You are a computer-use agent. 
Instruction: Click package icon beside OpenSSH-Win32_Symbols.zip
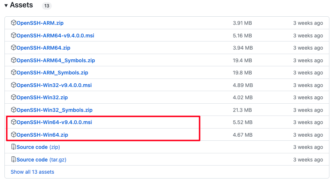click(14, 110)
